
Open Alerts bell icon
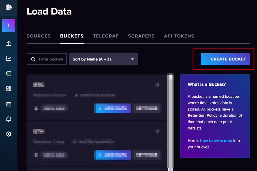pos(9,119)
